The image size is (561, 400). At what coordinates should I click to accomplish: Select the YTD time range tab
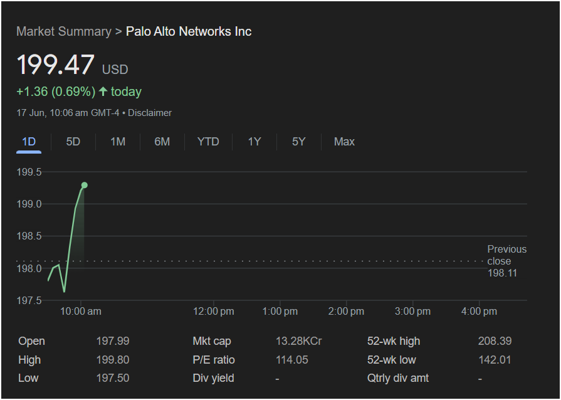pos(208,142)
